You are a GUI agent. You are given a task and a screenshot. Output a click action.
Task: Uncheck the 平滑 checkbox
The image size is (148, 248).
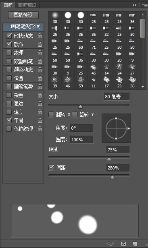(x=9, y=120)
